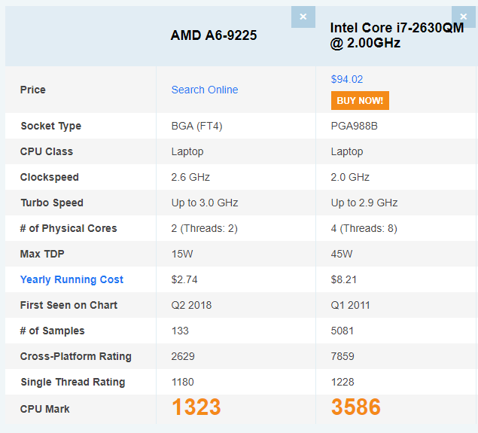Select the $2.74 running cost

(x=184, y=279)
